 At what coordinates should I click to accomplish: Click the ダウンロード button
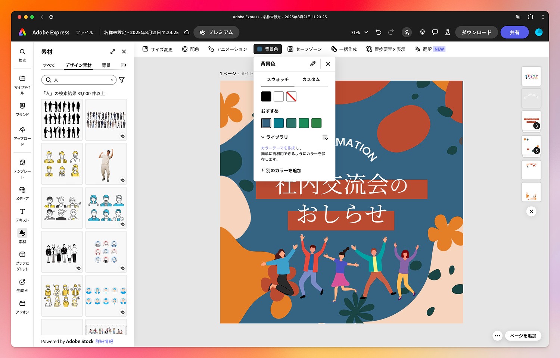point(476,32)
